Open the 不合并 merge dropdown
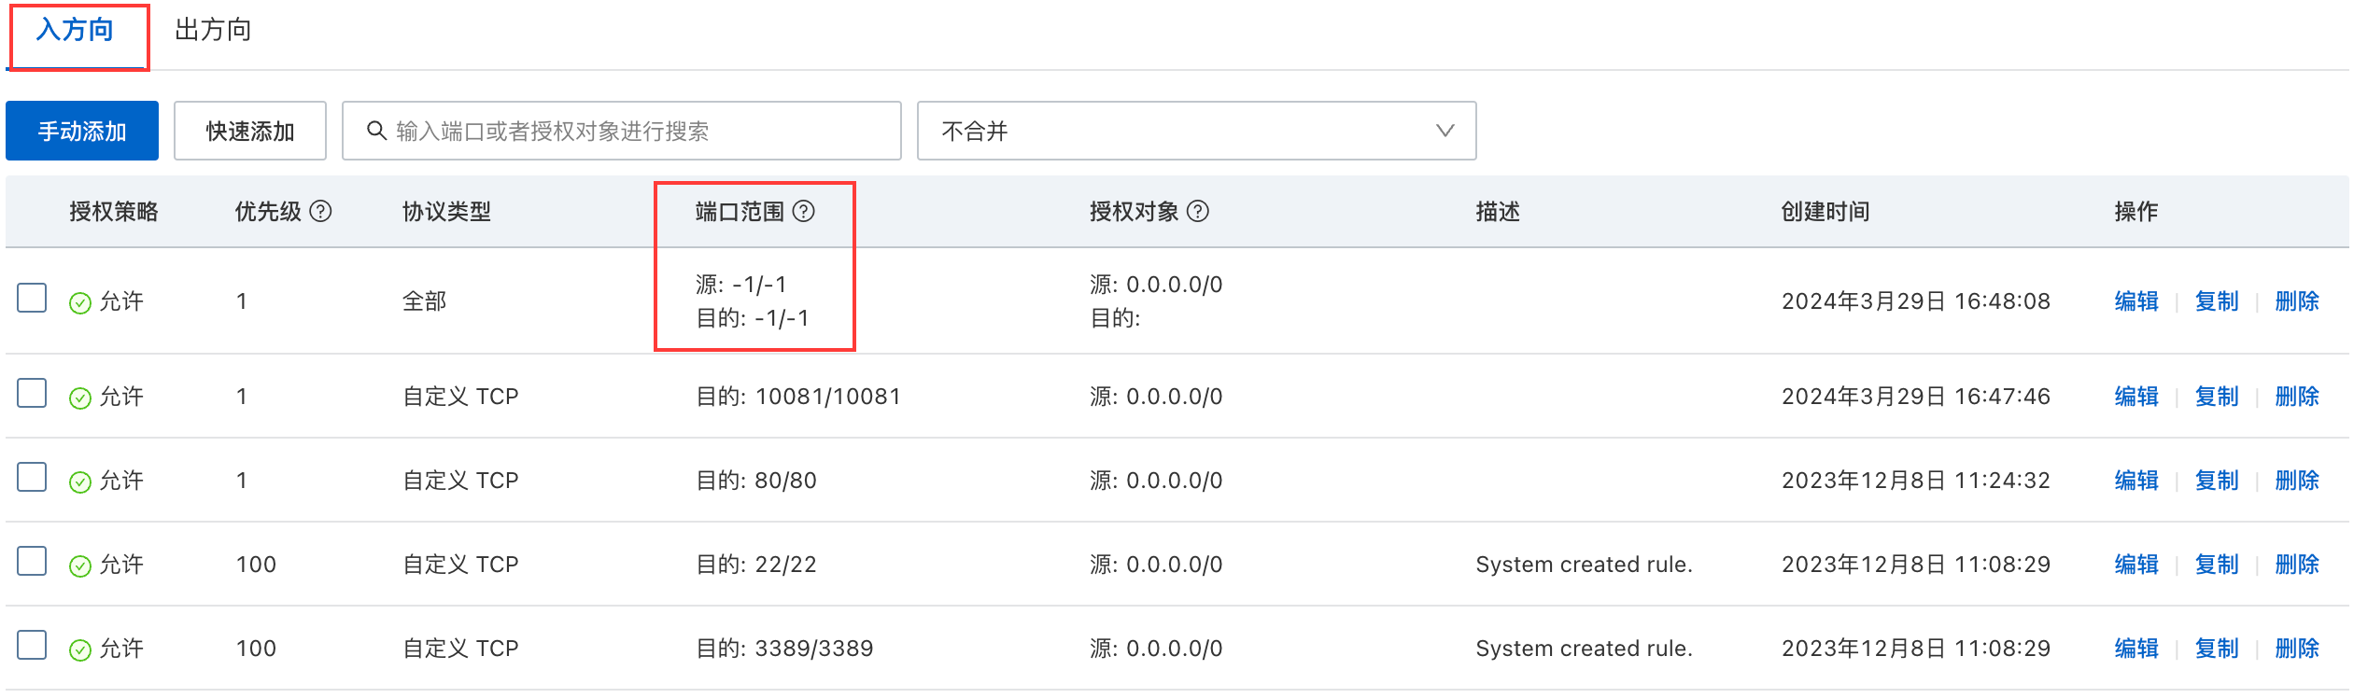 (1195, 131)
